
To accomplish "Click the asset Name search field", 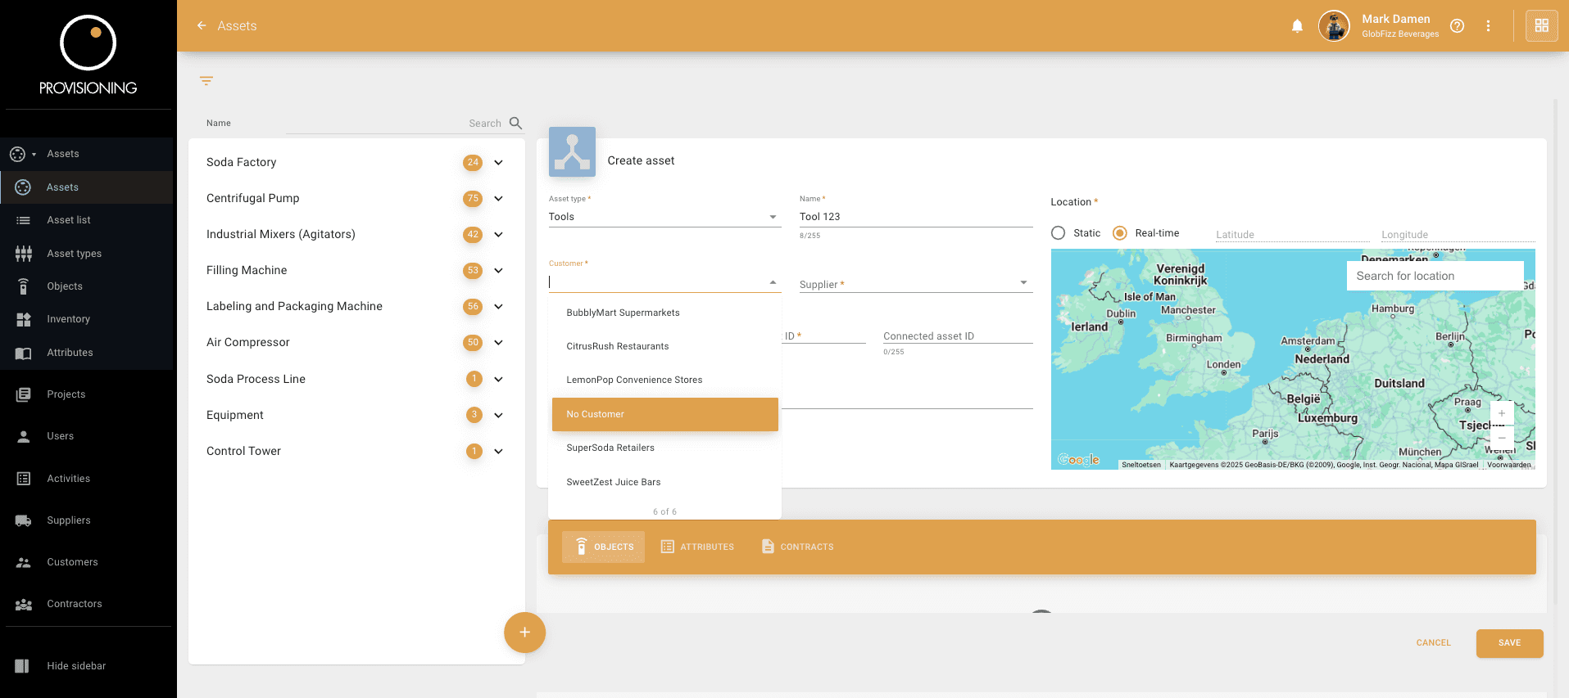I will coord(395,124).
